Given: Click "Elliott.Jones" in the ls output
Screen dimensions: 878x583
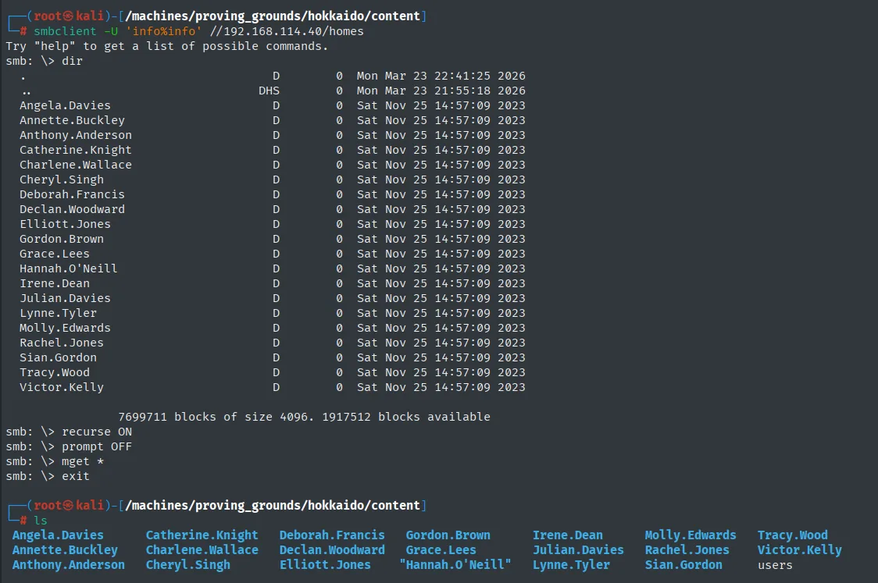Looking at the screenshot, I should pyautogui.click(x=325, y=565).
